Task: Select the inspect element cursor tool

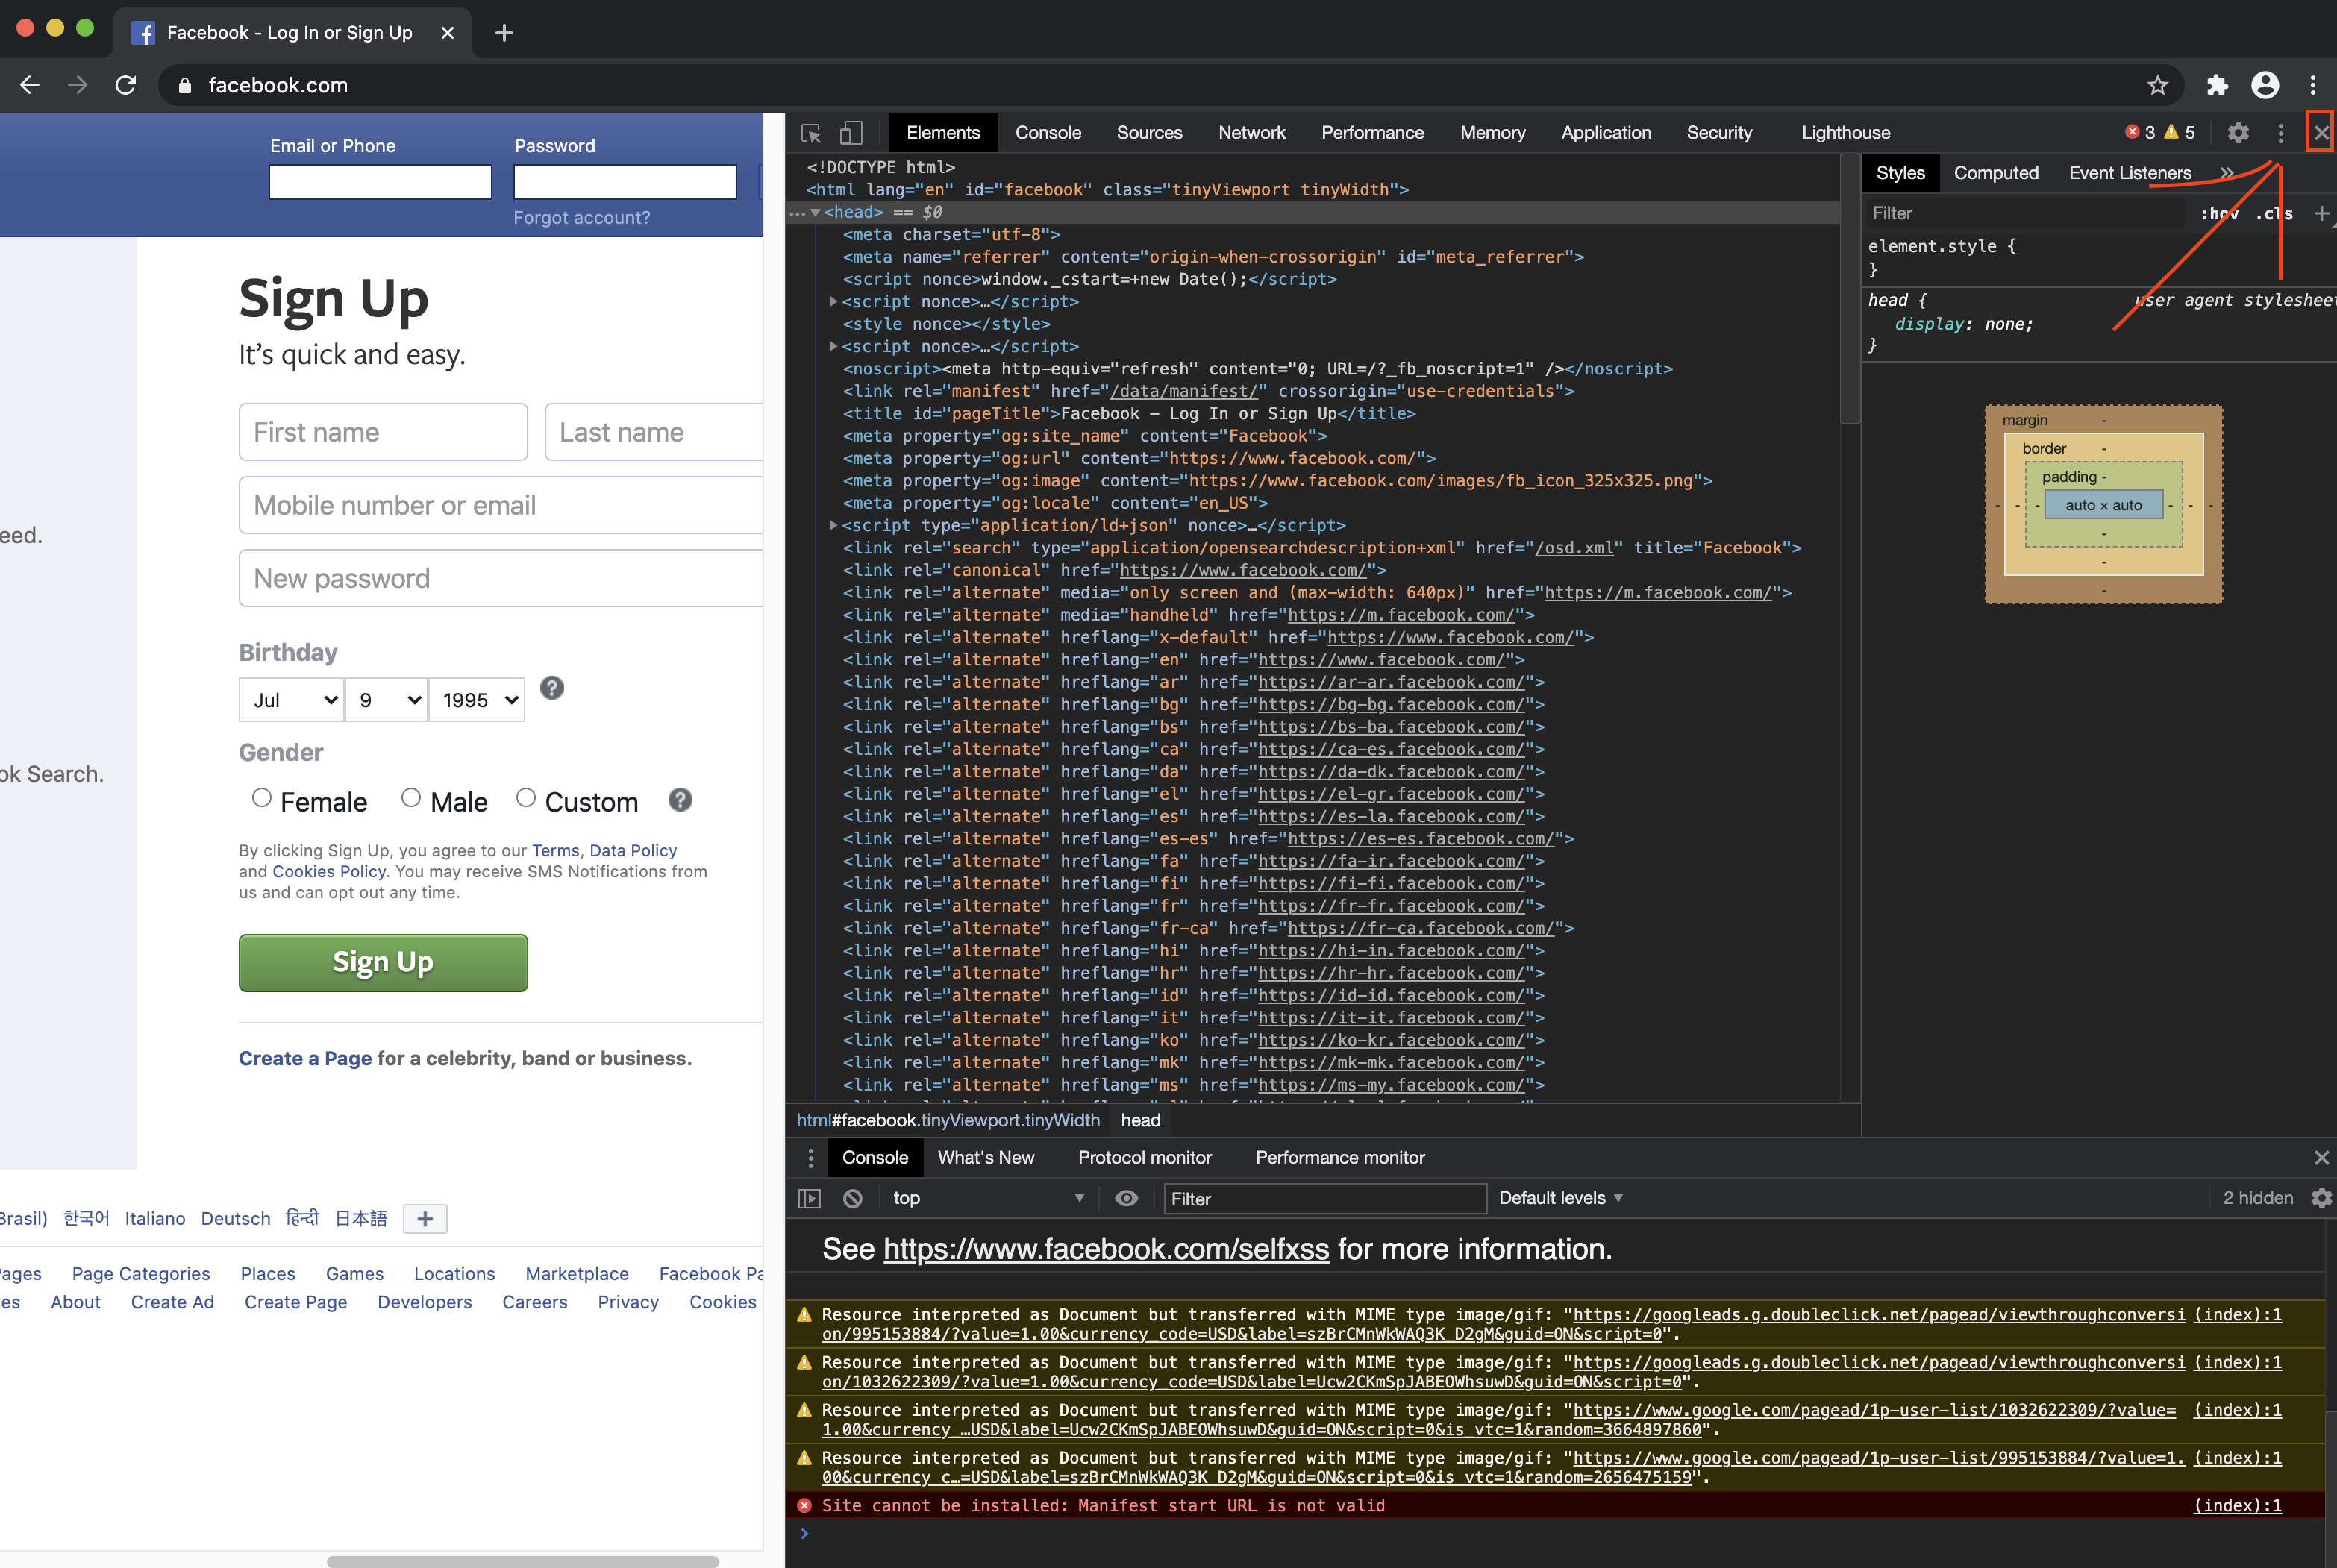Action: coord(810,132)
